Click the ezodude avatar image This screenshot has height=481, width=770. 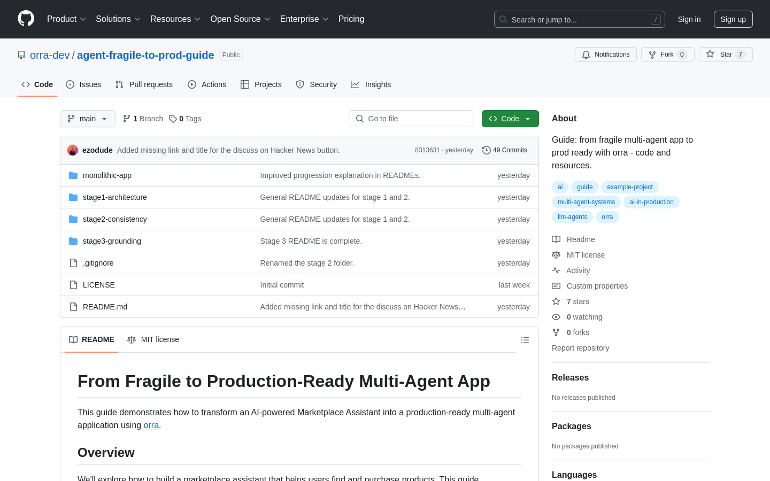point(73,150)
